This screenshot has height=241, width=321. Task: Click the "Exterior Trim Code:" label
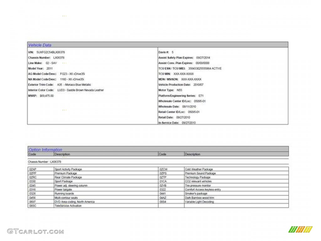41,85
